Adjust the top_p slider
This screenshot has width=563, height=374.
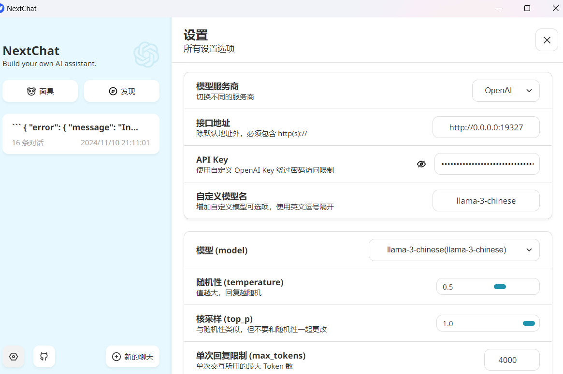[529, 323]
